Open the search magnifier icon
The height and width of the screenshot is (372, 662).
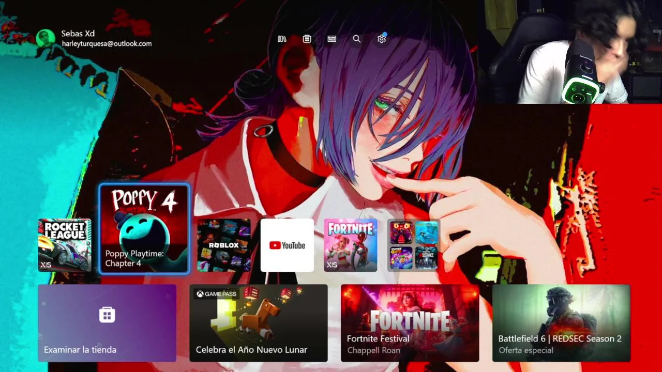(357, 39)
